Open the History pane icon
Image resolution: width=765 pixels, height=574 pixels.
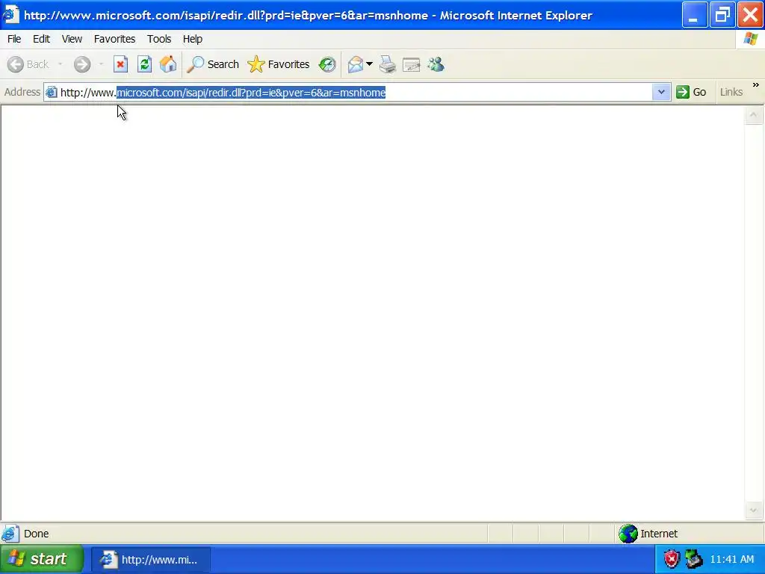[x=327, y=64]
